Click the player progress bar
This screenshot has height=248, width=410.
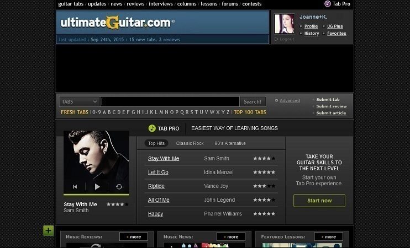96,195
